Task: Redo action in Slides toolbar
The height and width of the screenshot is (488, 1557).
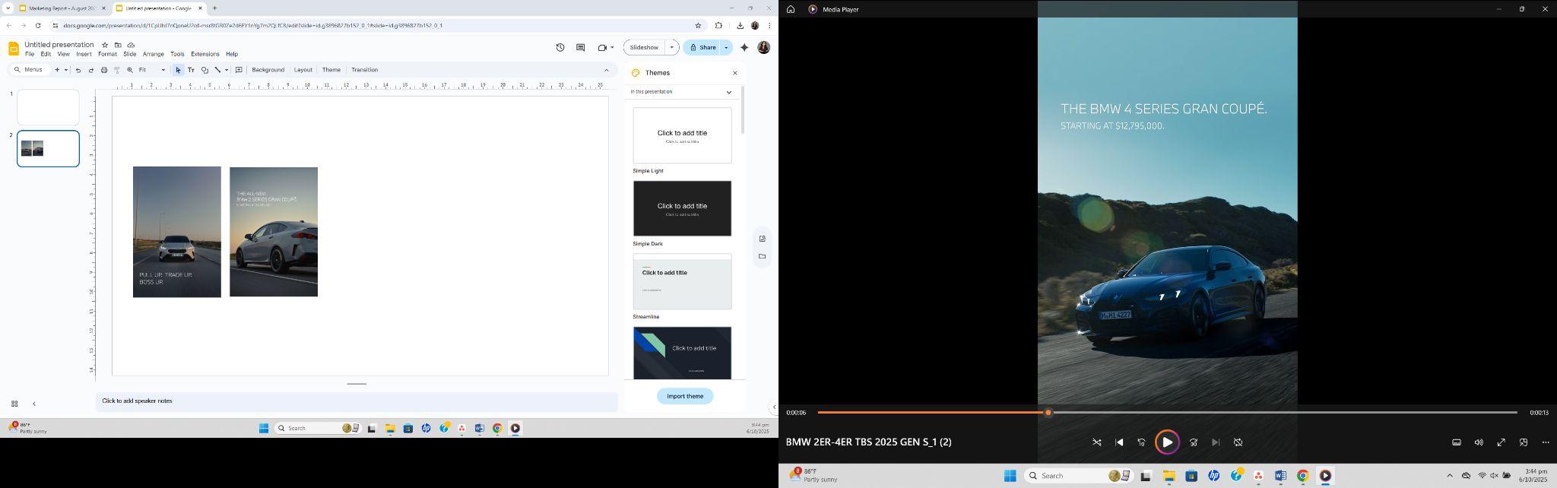Action: (x=91, y=70)
